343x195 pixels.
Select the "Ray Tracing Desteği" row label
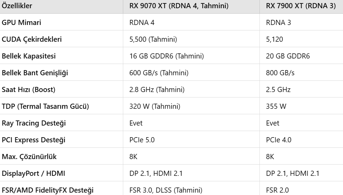pyautogui.click(x=34, y=123)
